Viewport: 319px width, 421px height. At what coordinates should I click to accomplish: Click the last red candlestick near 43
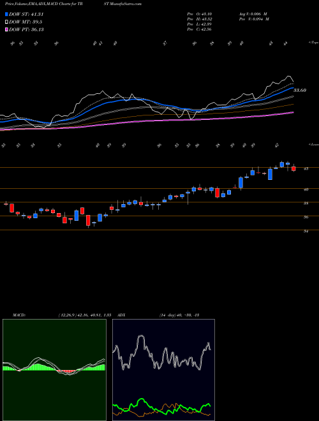pyautogui.click(x=293, y=168)
